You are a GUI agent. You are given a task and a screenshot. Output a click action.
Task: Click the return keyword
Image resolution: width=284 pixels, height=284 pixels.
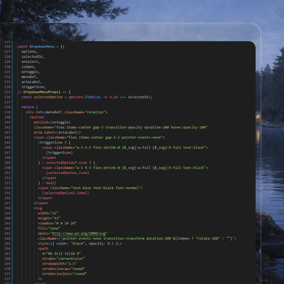[27, 107]
